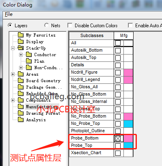
Task: Toggle the All subclass checkbox
Action: tap(118, 43)
